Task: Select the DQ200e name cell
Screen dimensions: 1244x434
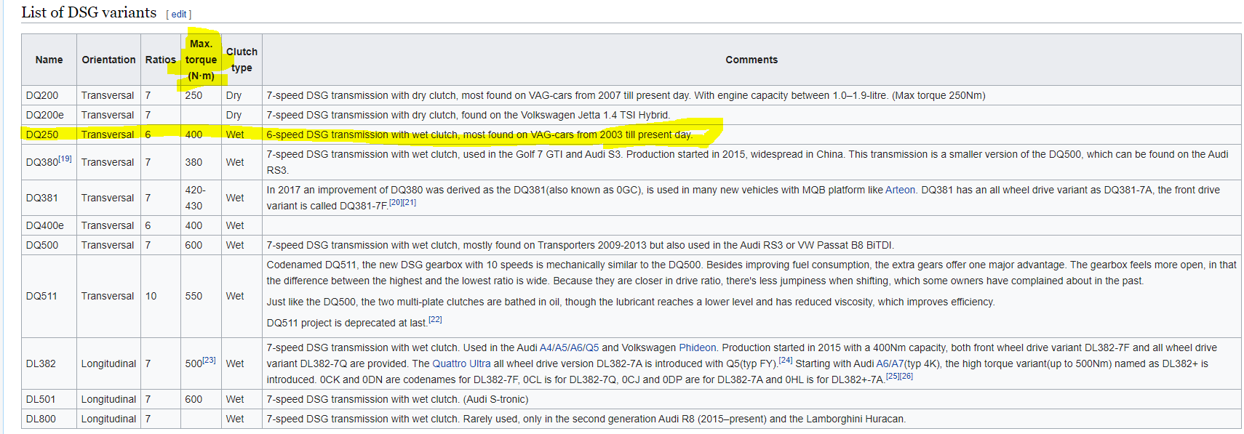Action: pos(49,115)
